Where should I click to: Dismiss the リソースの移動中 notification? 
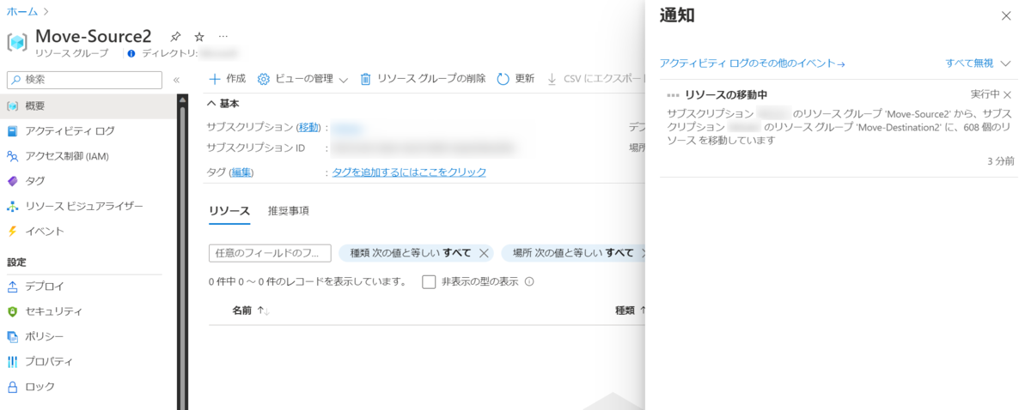[x=1008, y=94]
